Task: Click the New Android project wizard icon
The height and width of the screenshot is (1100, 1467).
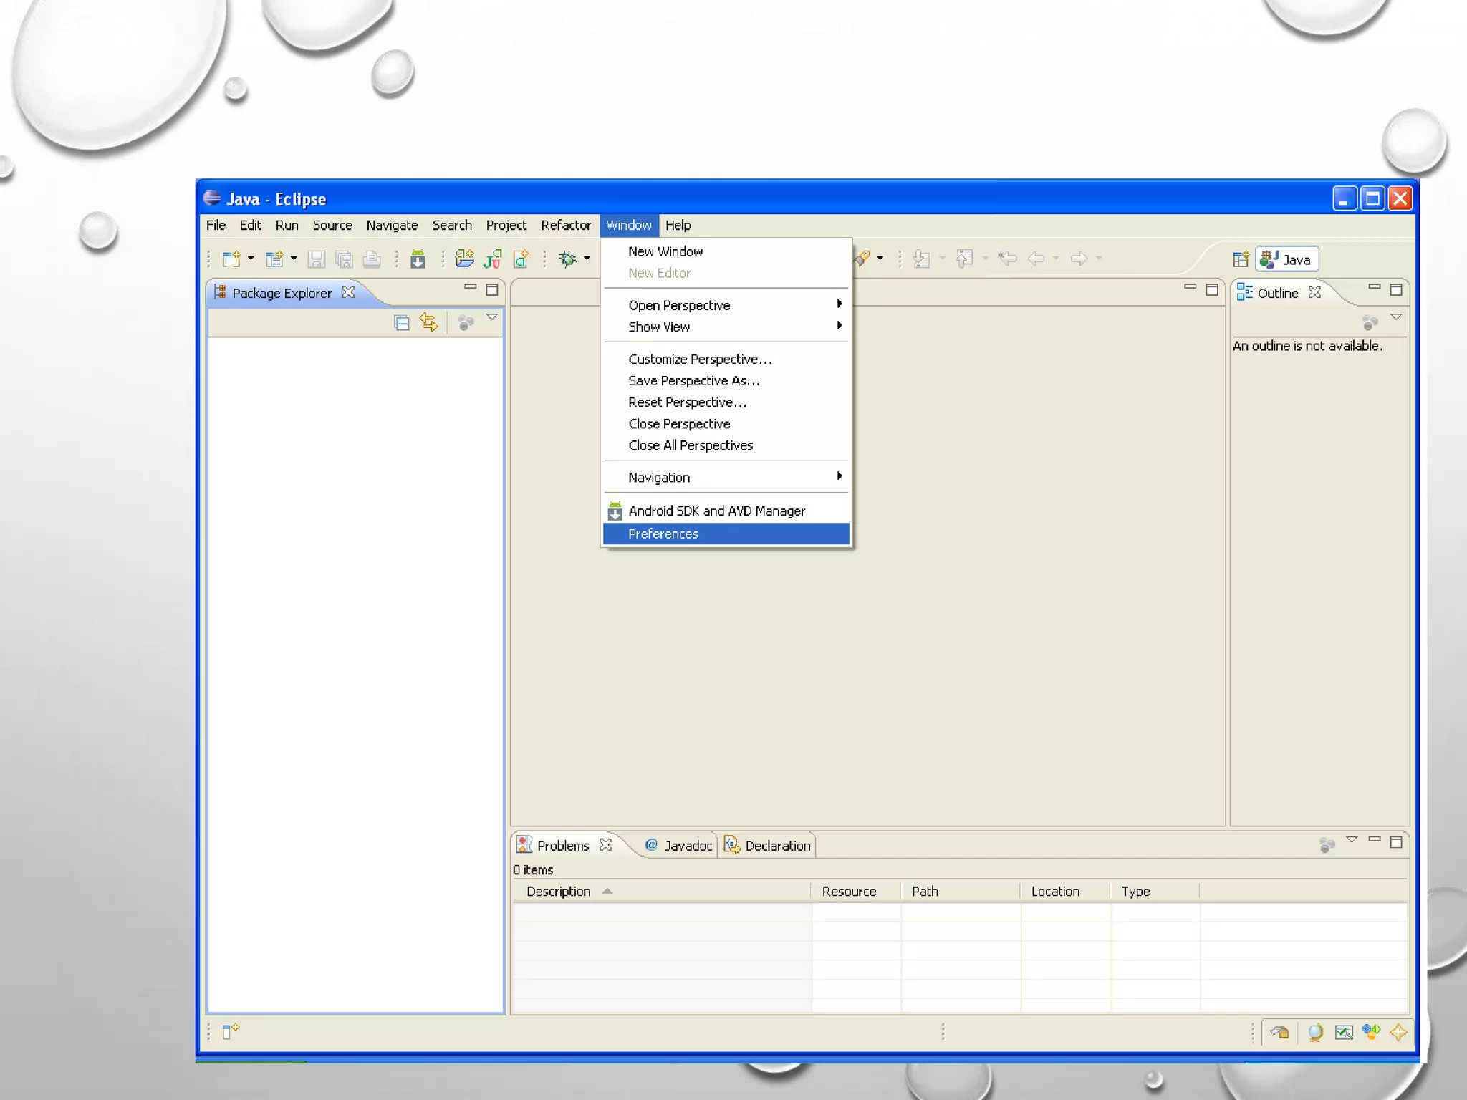Action: click(274, 259)
